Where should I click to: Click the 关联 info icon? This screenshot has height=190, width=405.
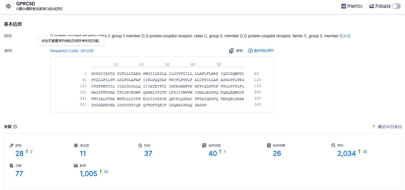pos(15,127)
